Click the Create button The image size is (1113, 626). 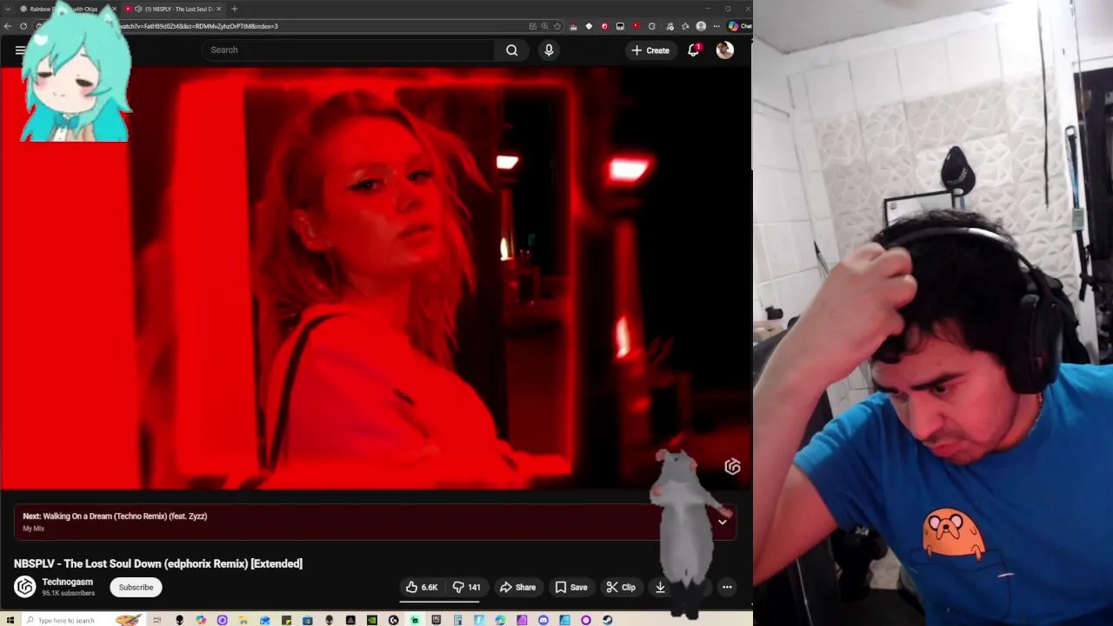(650, 50)
